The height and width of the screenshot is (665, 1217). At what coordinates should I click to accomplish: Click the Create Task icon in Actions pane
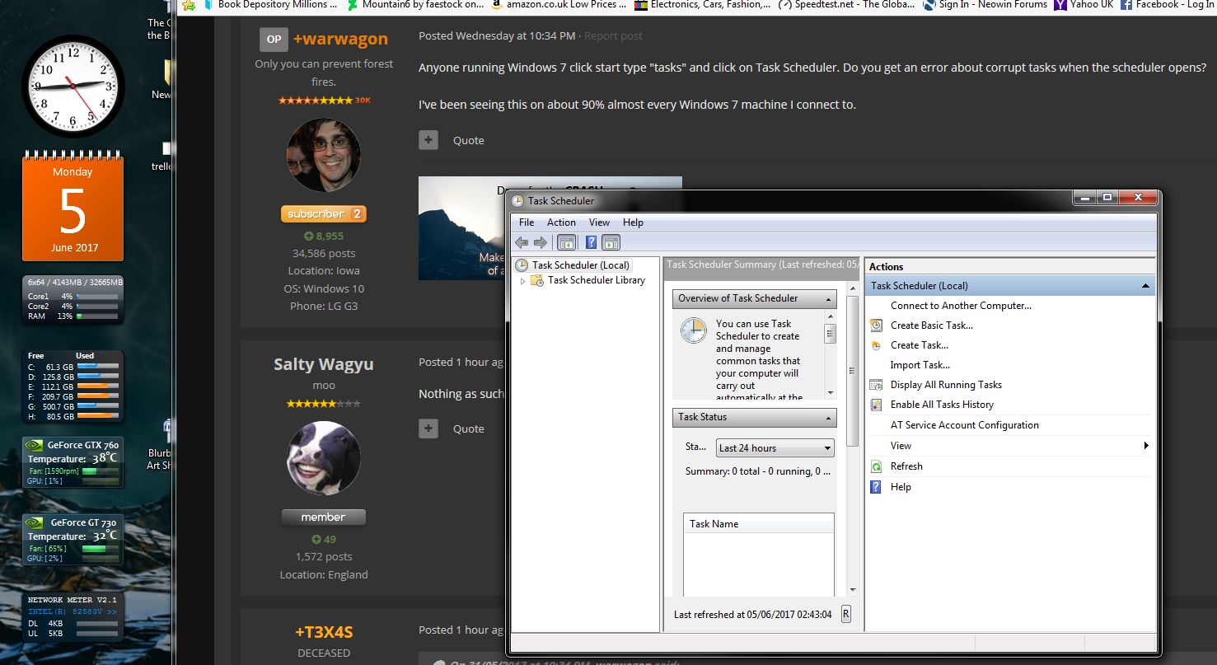(876, 344)
